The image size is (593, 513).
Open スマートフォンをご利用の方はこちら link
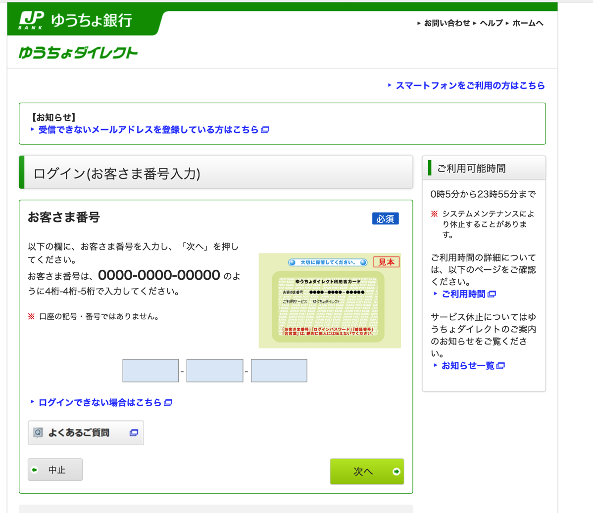(x=470, y=85)
